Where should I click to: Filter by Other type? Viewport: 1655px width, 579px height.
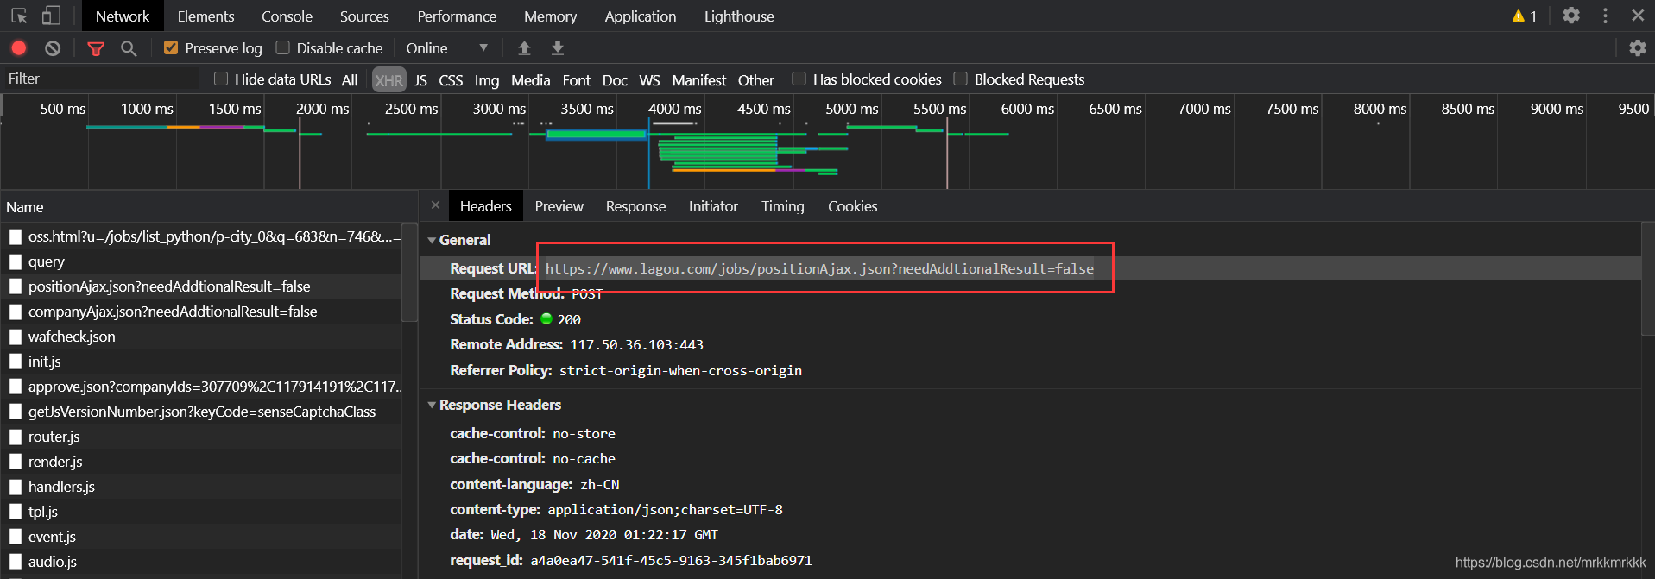[x=755, y=80]
